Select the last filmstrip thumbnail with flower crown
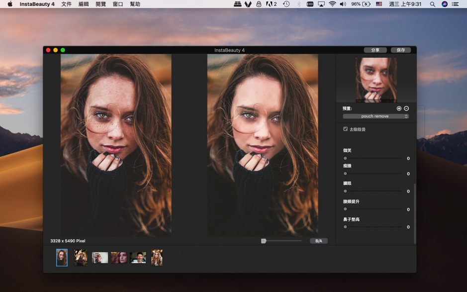 [x=157, y=257]
